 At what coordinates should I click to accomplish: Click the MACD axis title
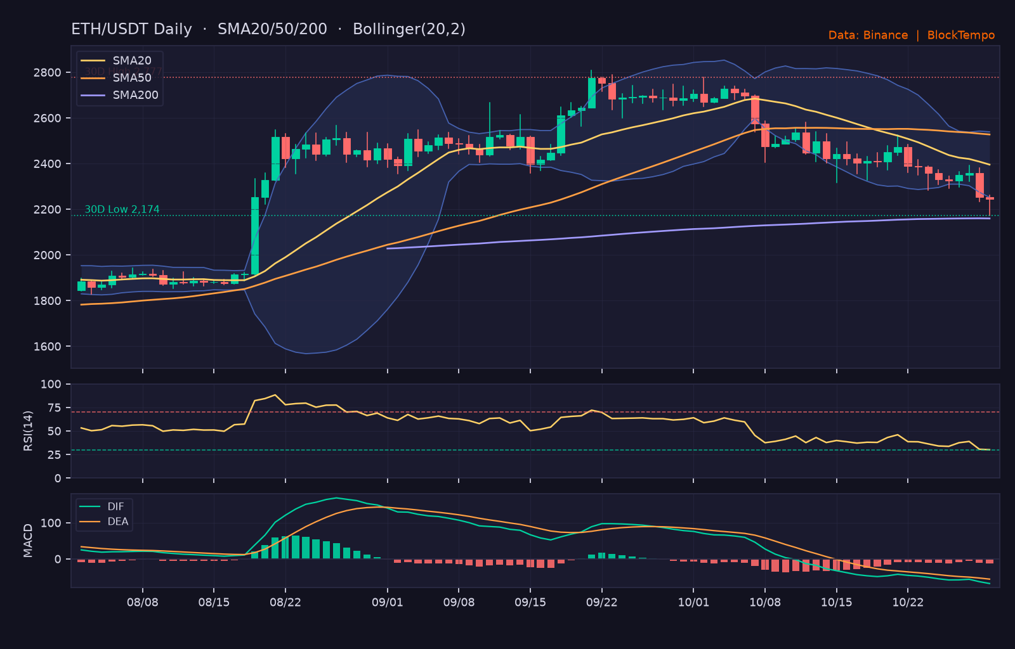click(x=28, y=541)
